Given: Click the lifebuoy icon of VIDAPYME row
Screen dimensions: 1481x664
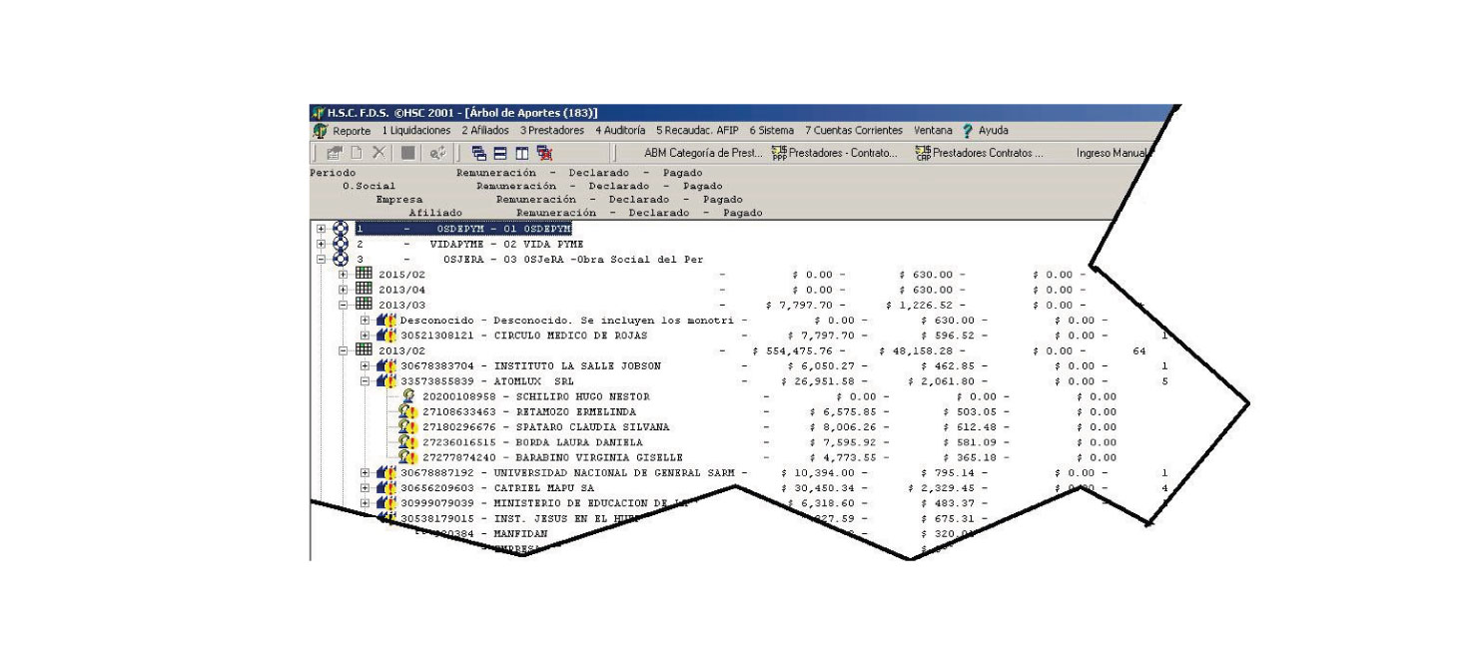Looking at the screenshot, I should [341, 244].
